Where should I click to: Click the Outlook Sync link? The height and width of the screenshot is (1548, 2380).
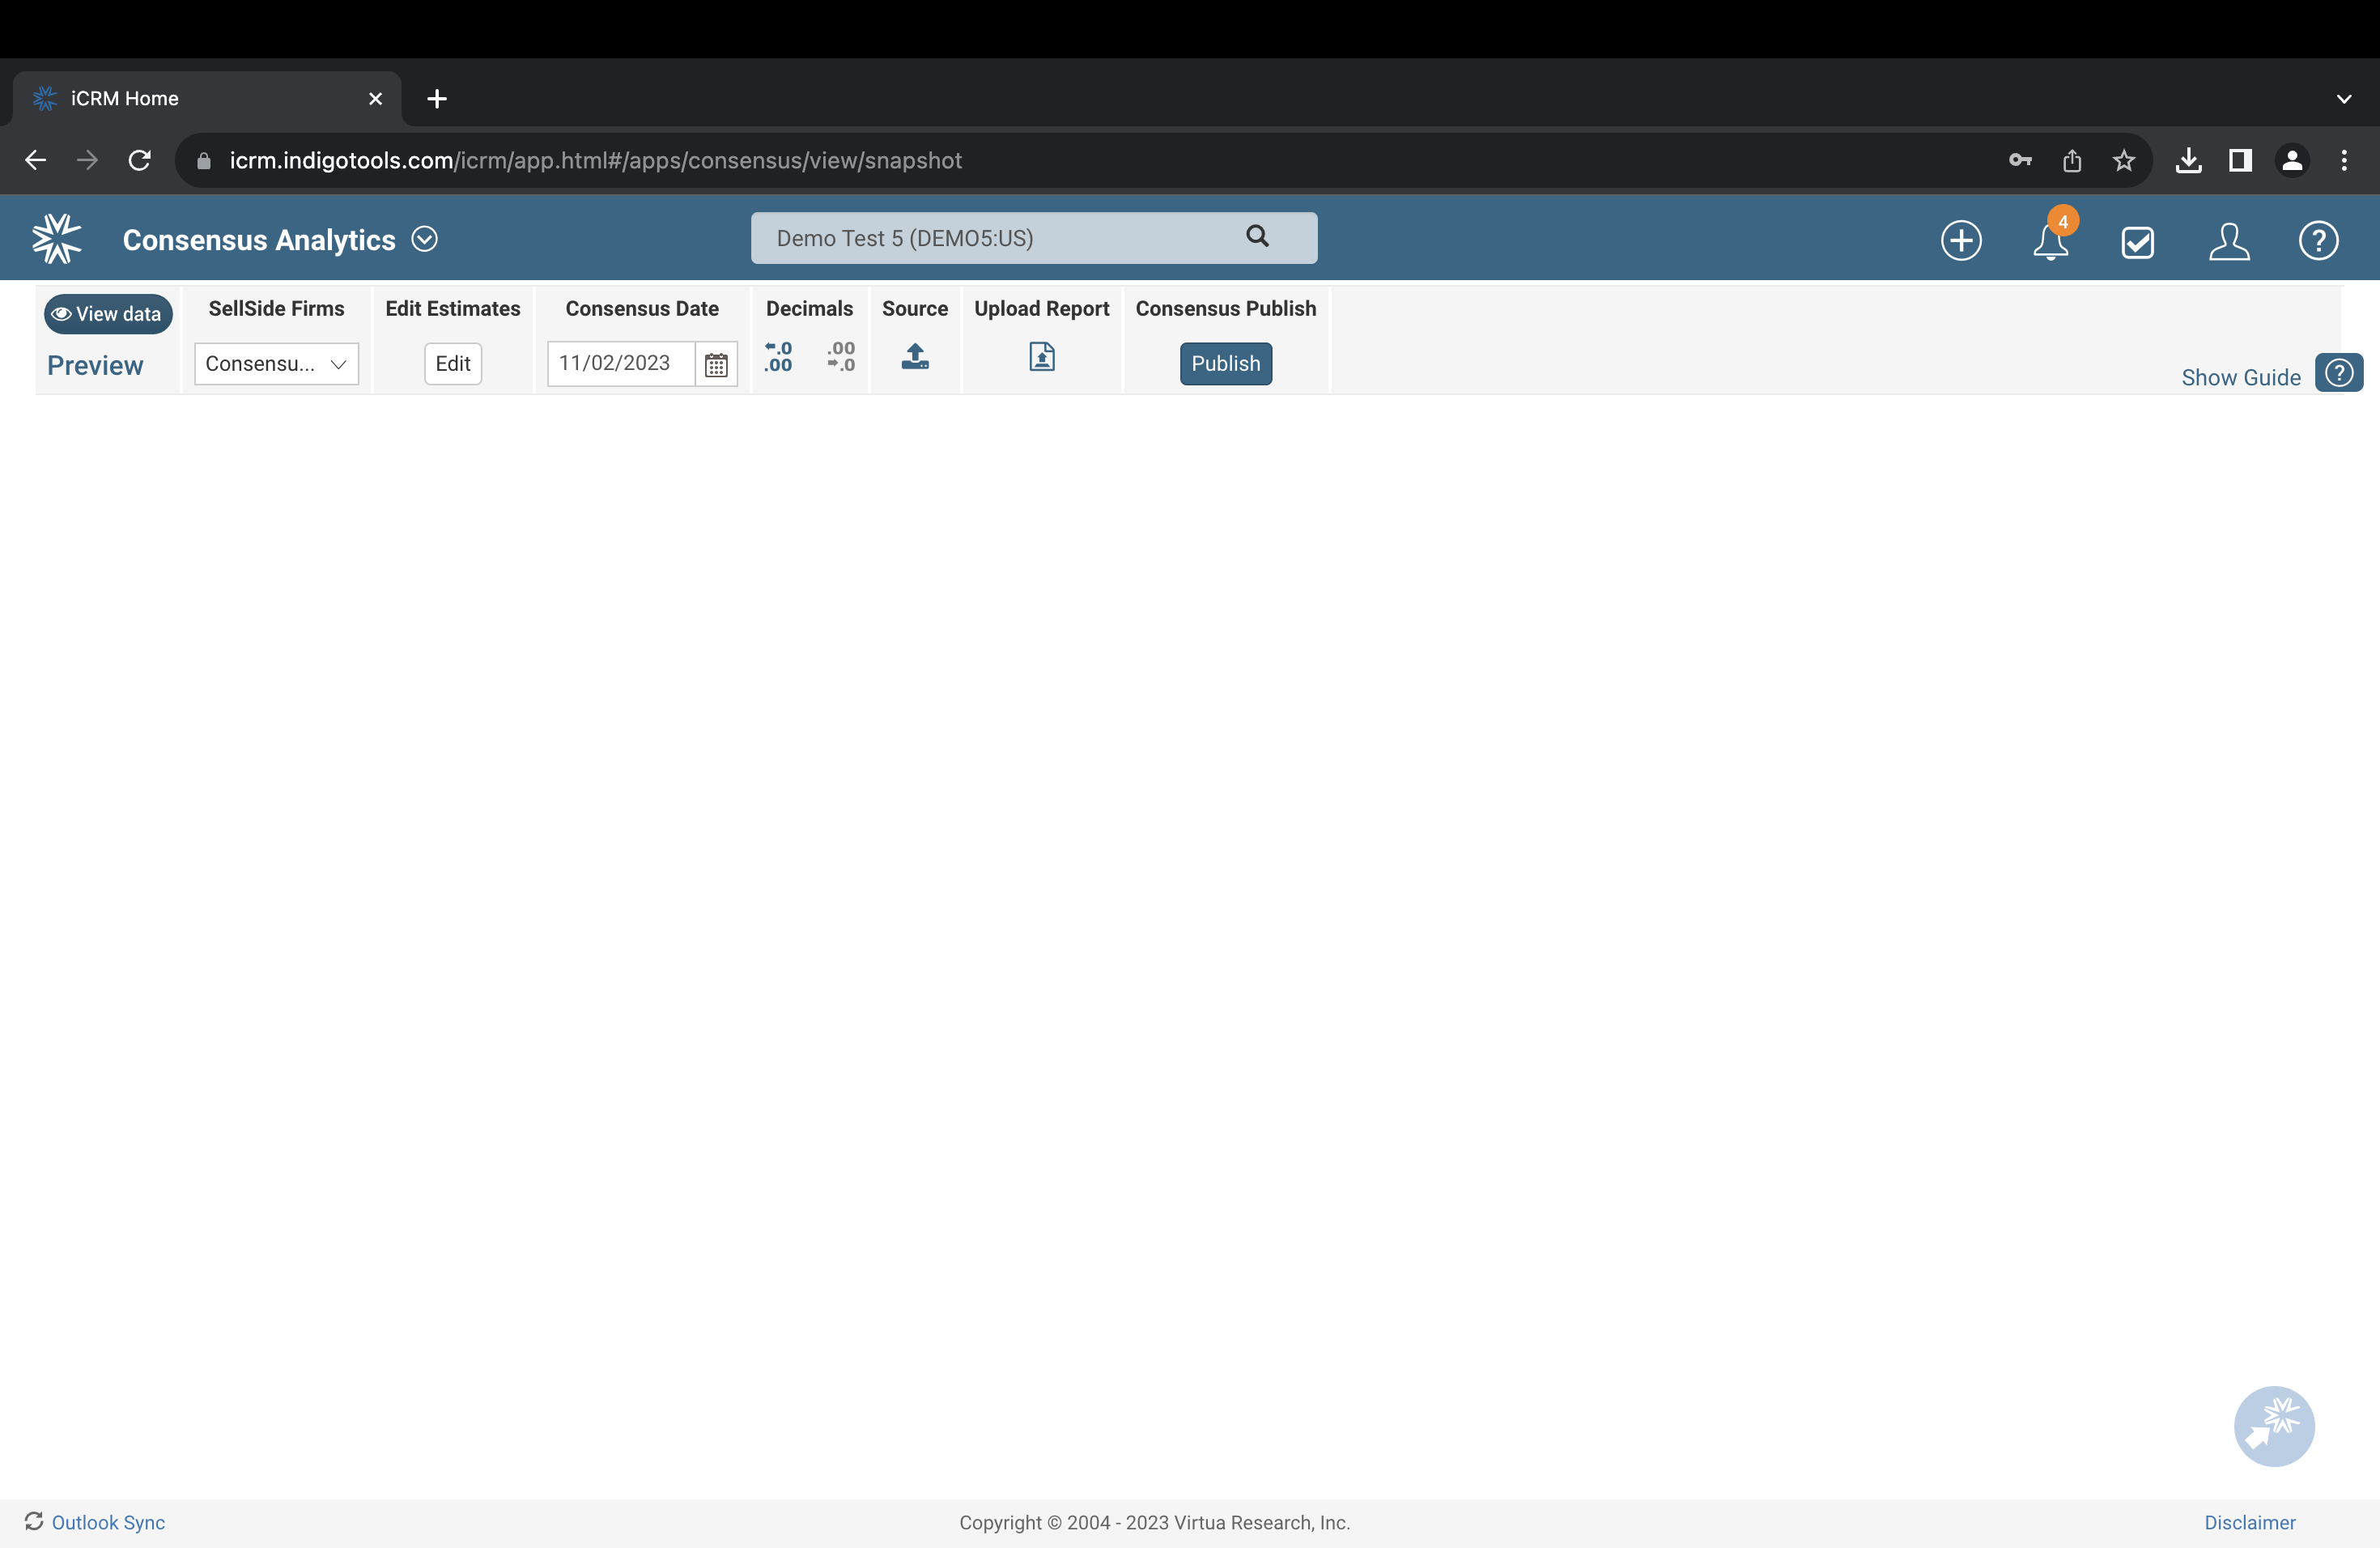tap(108, 1522)
